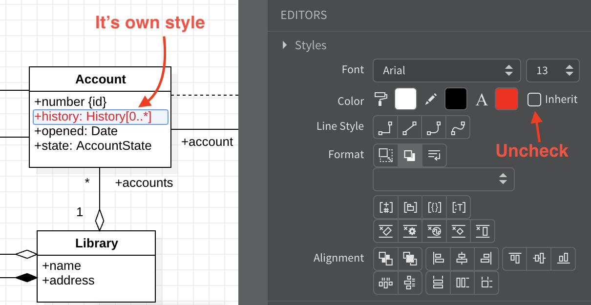Screen dimensions: 591x305
Task: Expand the Styles section
Action: tap(285, 45)
